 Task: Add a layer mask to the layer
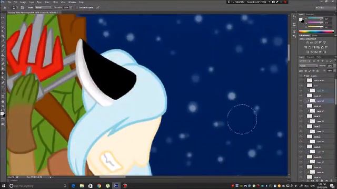click(313, 181)
